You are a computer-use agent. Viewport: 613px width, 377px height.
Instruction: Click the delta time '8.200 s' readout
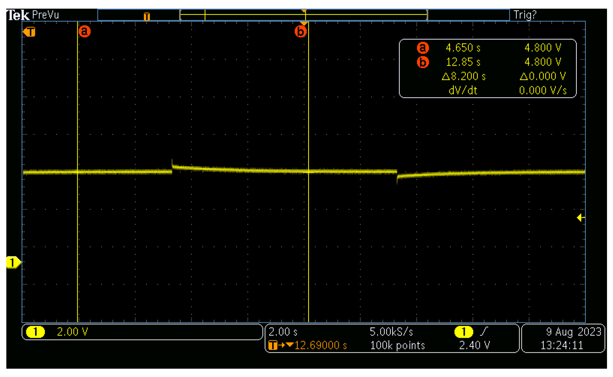tap(464, 76)
